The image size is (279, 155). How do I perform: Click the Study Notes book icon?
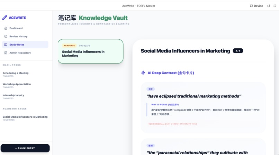pyautogui.click(x=6, y=45)
